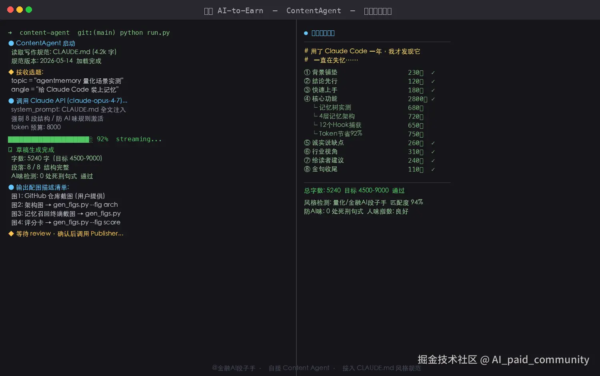The width and height of the screenshot is (600, 376).
Task: Click the line 读取写作规范: CLAUDE.md (4.2k 字)
Action: pyautogui.click(x=64, y=52)
